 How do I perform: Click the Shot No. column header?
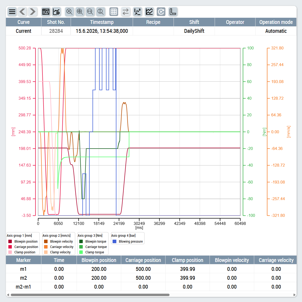click(56, 22)
